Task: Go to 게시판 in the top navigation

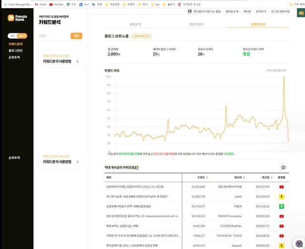Action: pyautogui.click(x=247, y=11)
